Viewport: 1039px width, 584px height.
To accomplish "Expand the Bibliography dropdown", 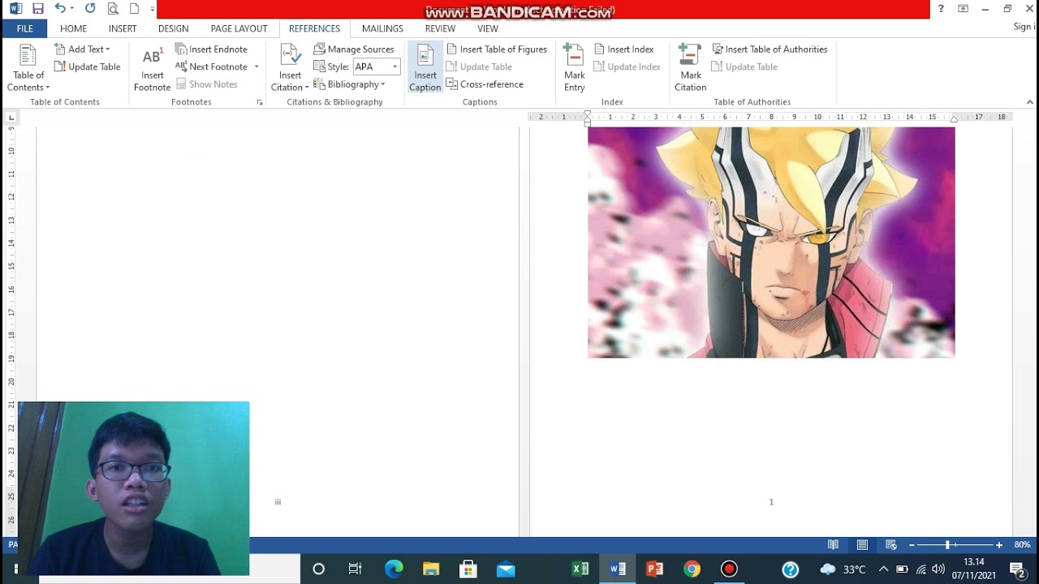I will [350, 84].
